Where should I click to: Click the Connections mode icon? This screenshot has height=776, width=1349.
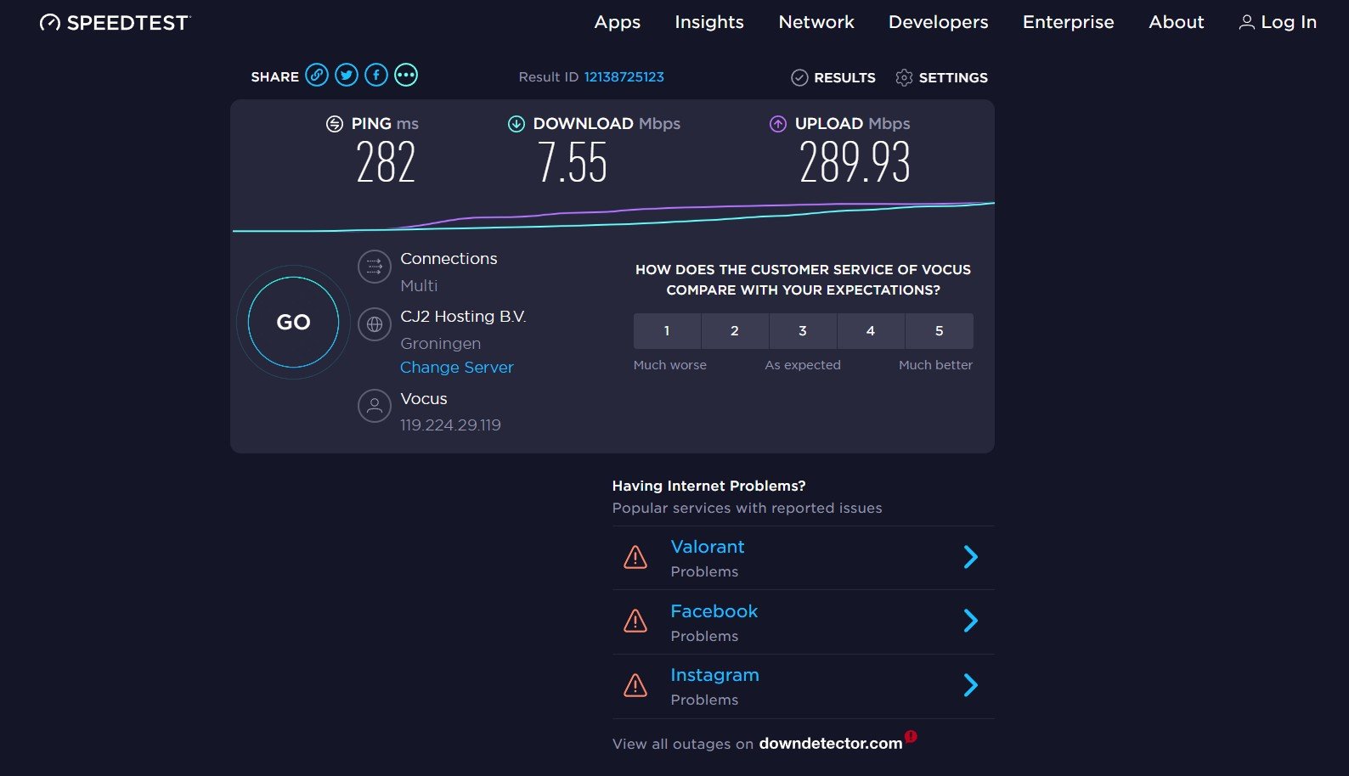click(375, 267)
